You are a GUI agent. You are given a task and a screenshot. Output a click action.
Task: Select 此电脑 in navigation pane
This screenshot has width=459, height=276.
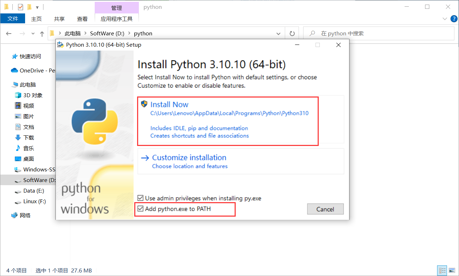coord(28,84)
